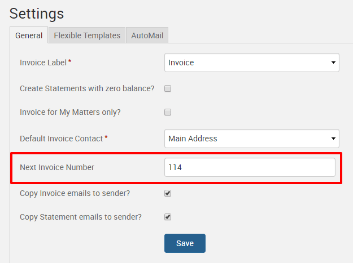Tick the Invoice for My Matters only checkbox
Screen dimensions: 353x263
coord(168,112)
